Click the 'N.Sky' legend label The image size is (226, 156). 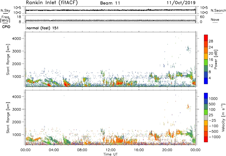[x=5, y=10]
